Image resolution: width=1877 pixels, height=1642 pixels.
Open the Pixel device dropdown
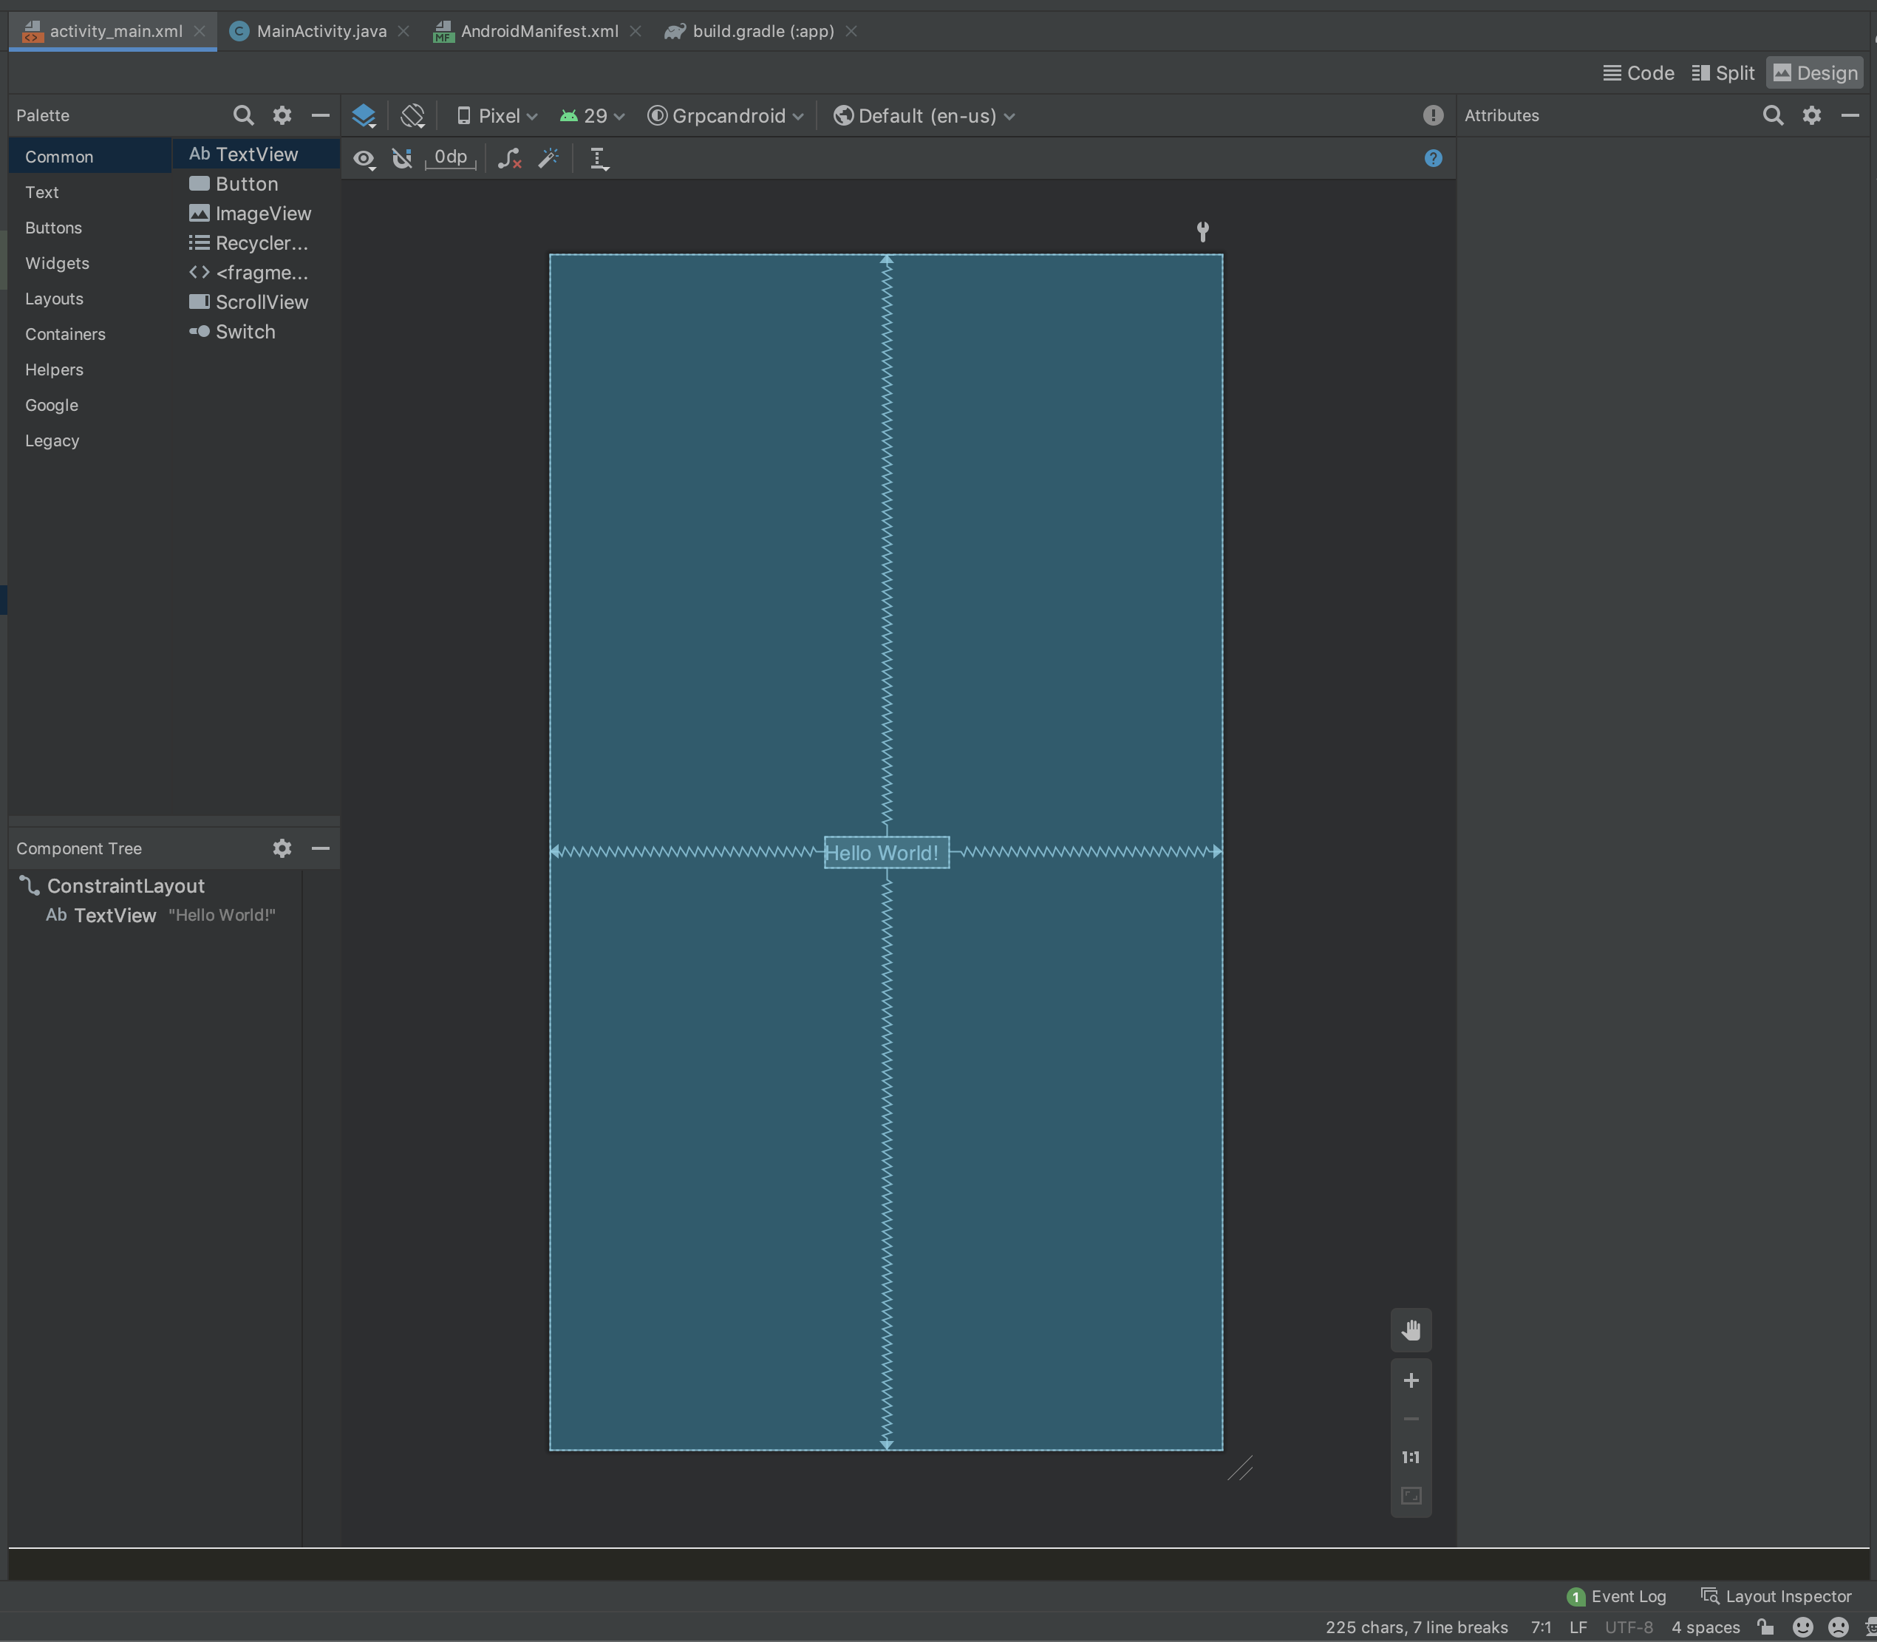tap(497, 115)
